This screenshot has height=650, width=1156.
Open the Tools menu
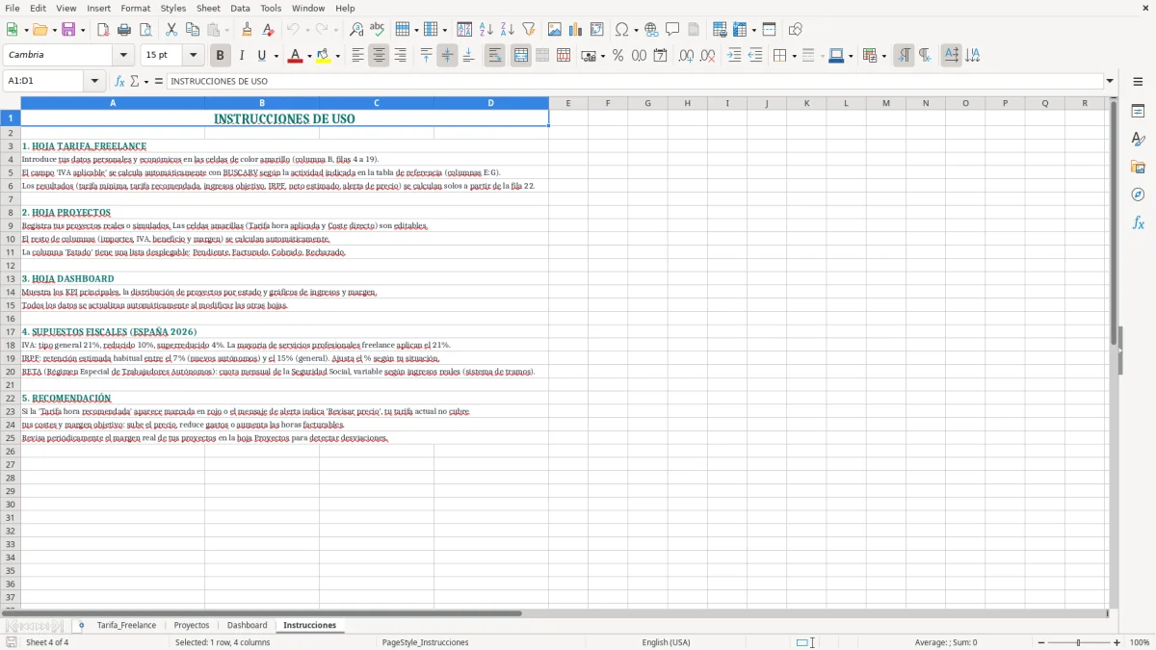pos(271,8)
